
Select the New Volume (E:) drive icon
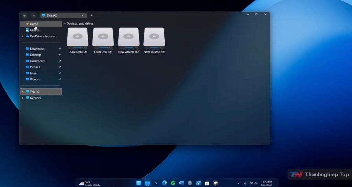pyautogui.click(x=129, y=38)
